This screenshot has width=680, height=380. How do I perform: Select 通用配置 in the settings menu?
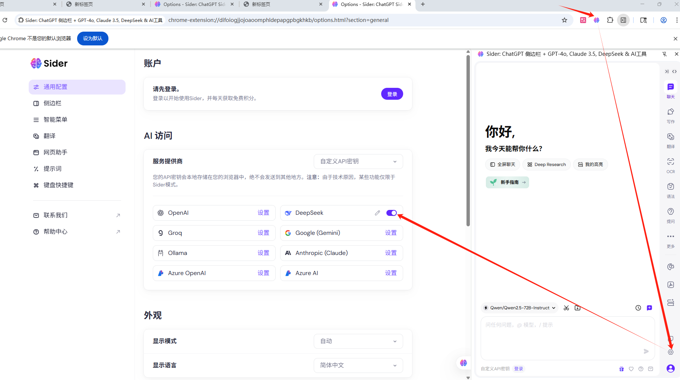(x=77, y=87)
